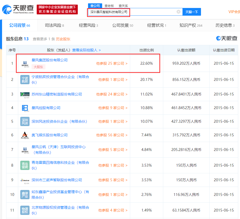
Task: Click the 116.96万人民币 amount cell
Action: click(x=186, y=195)
